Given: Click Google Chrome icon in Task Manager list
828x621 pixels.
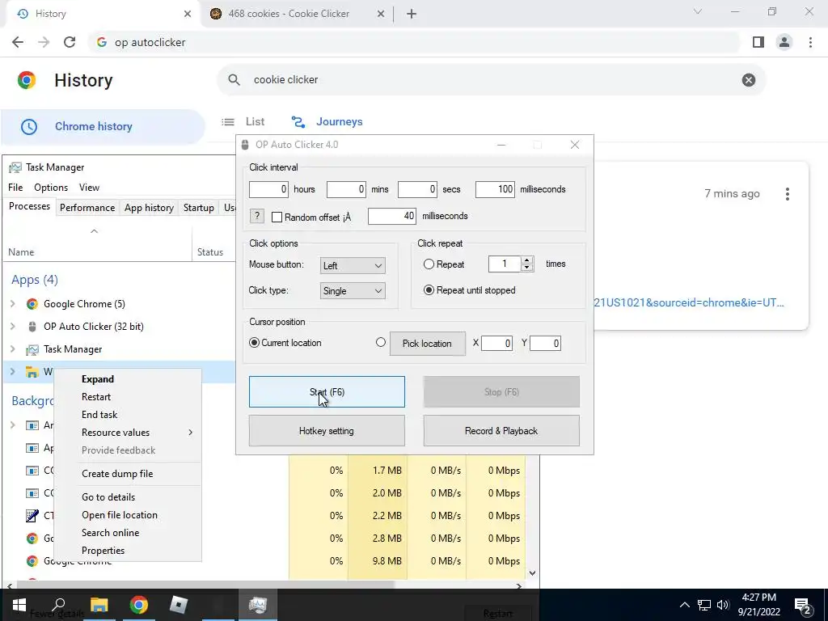Looking at the screenshot, I should [x=32, y=304].
